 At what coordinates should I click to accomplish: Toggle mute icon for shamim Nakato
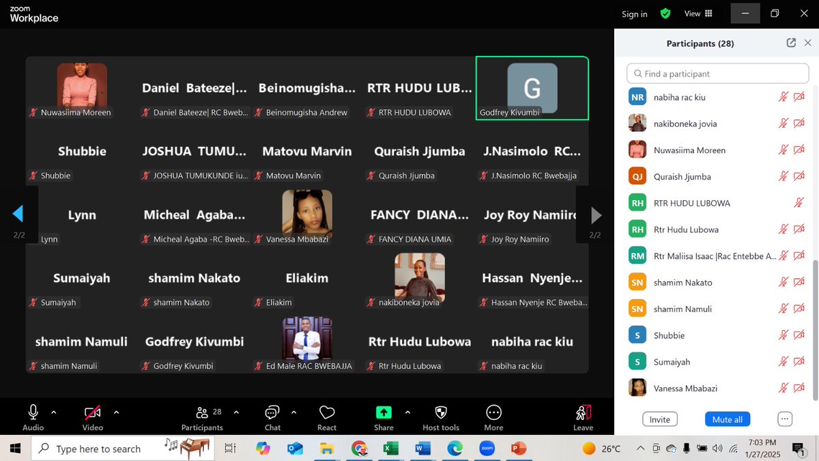784,282
